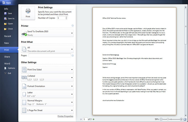Click the All pages document icon
Viewport: 188px width, 122px height.
pos(24,49)
